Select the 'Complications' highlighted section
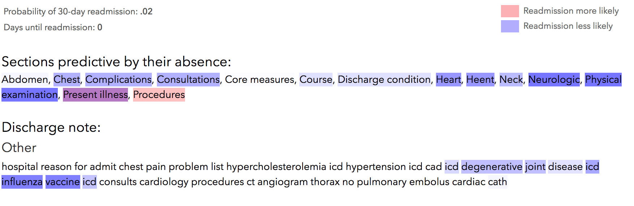Image resolution: width=634 pixels, height=206 pixels. [118, 80]
